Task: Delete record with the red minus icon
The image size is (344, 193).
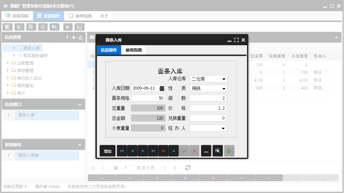Action: pos(163,151)
